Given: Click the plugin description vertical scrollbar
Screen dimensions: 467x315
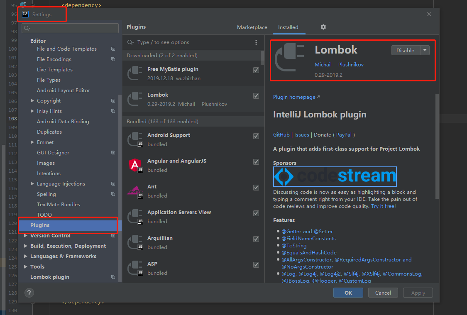Looking at the screenshot, I should (x=437, y=146).
